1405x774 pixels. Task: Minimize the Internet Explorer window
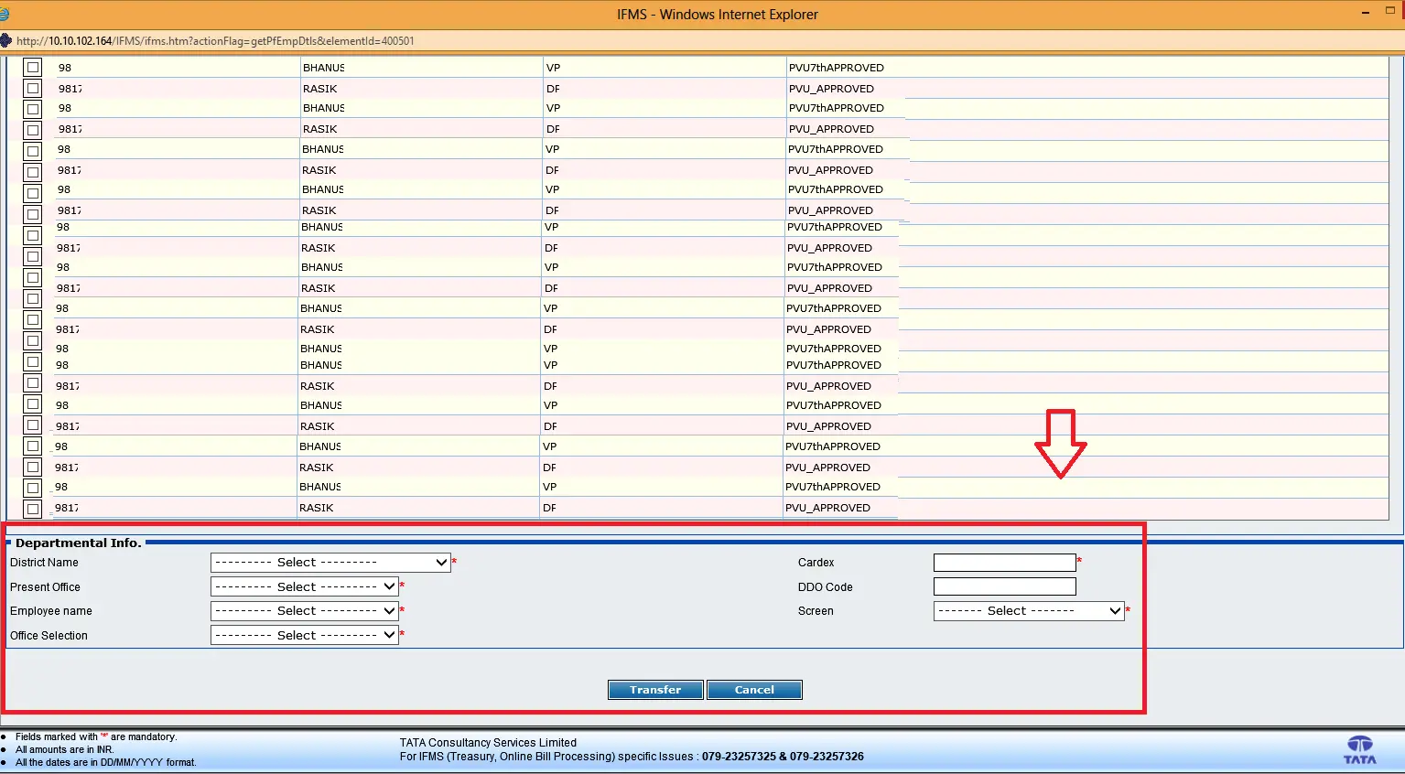(x=1366, y=12)
